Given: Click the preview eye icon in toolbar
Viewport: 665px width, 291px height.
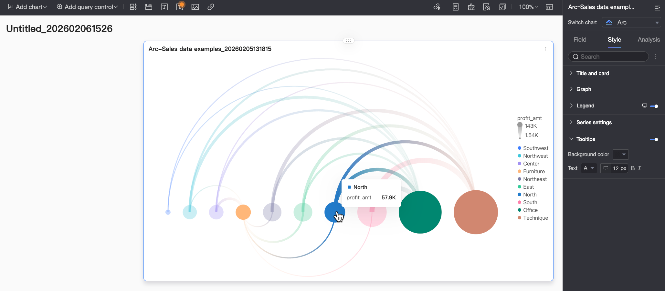Looking at the screenshot, I should 487,7.
